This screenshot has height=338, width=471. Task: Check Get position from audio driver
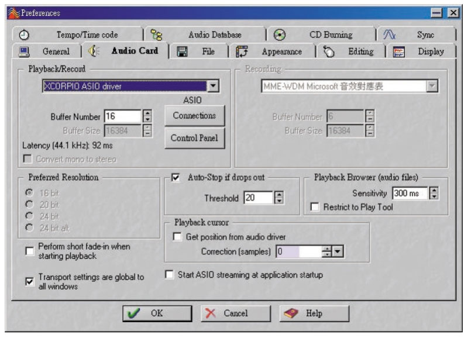coord(177,237)
